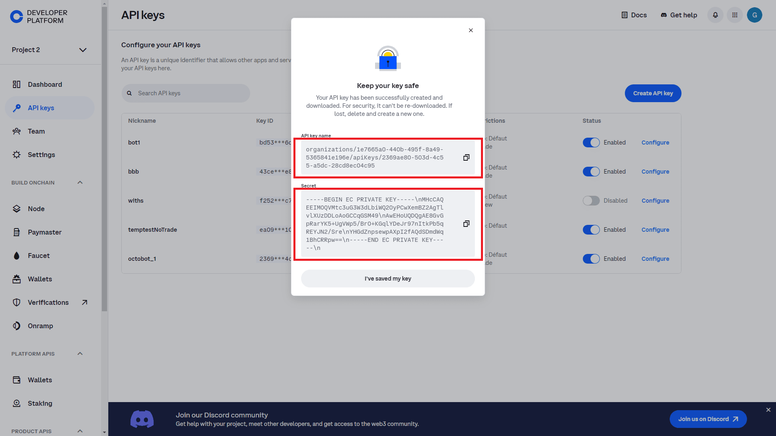Click the API keys key icon
This screenshot has width=776, height=436.
(17, 108)
